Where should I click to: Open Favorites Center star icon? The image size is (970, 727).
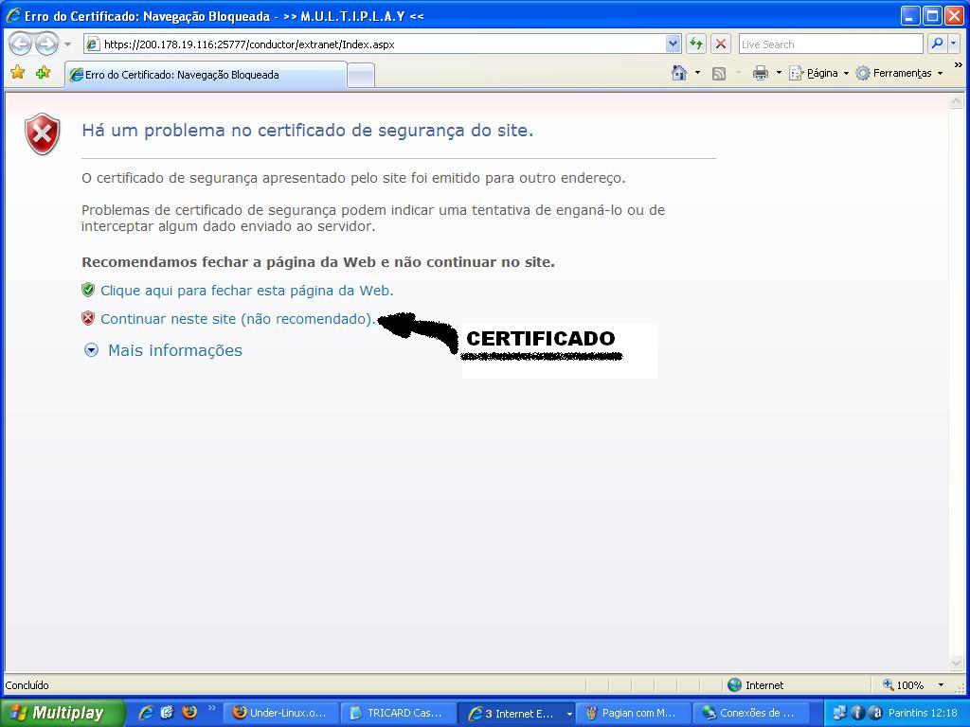(x=18, y=73)
